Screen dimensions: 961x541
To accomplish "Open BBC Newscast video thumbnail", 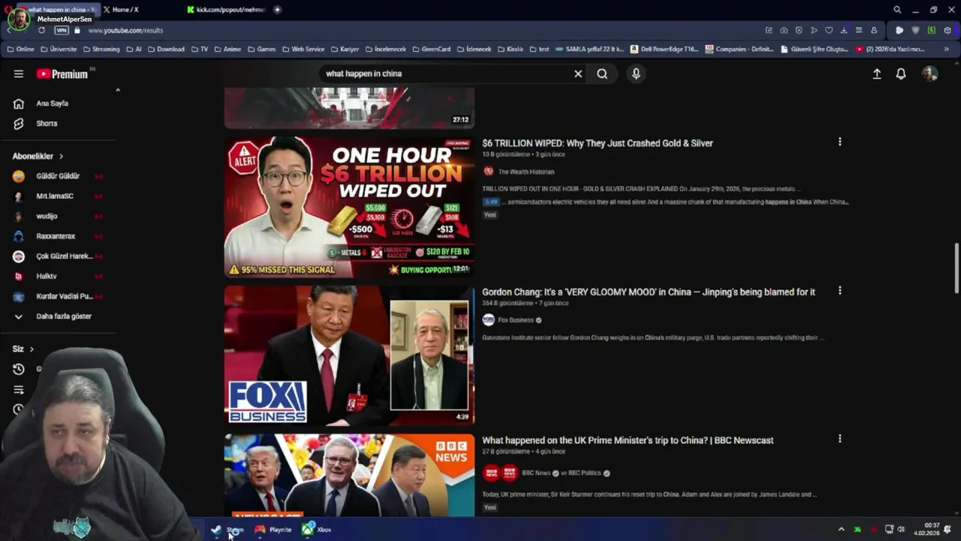I will coord(349,475).
